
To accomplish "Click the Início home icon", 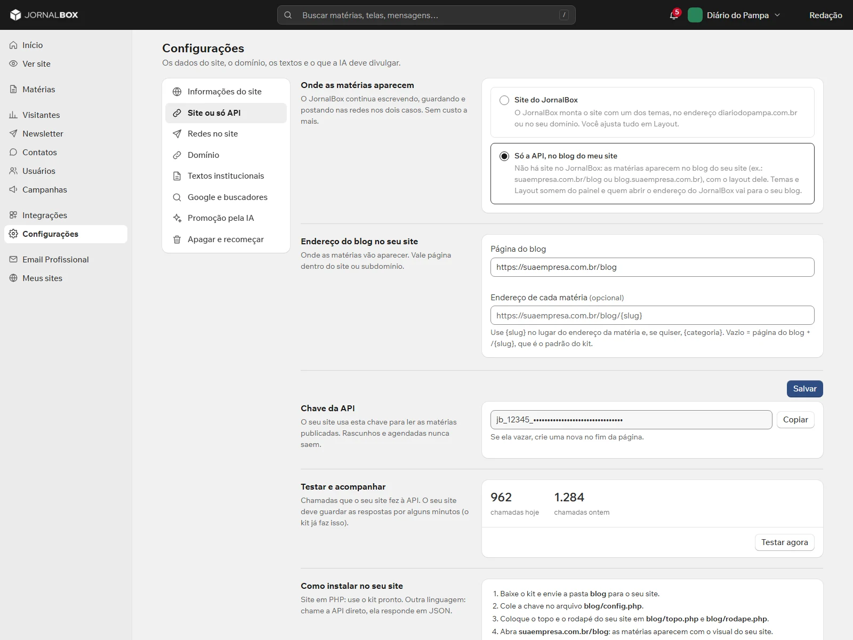I will 13,45.
